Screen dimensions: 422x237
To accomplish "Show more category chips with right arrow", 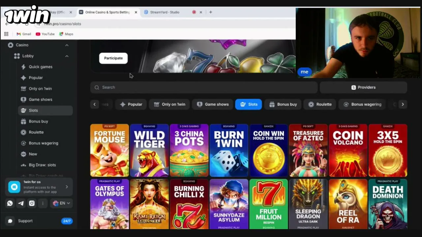I will point(403,104).
